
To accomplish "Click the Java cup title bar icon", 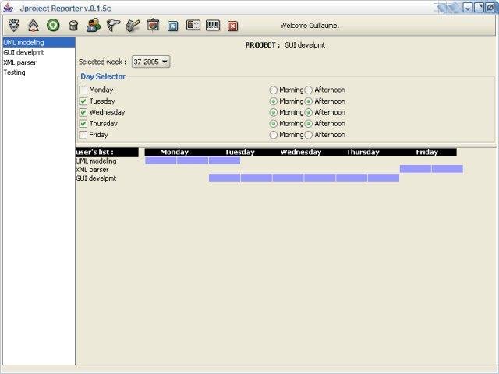I will [8, 8].
